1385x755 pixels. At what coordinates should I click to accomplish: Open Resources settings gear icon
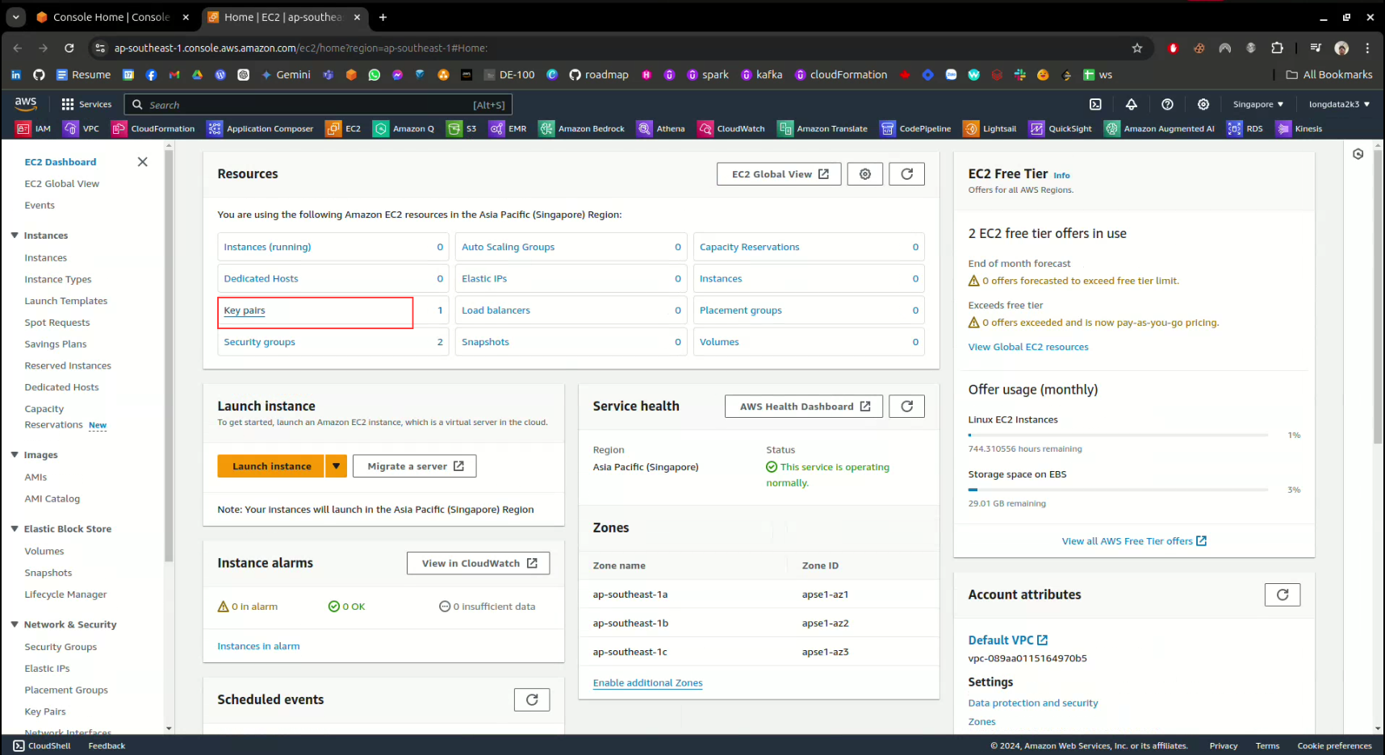(x=865, y=174)
